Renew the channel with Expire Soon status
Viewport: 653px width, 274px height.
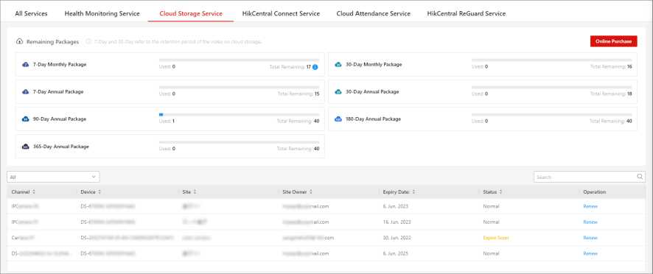(x=590, y=238)
